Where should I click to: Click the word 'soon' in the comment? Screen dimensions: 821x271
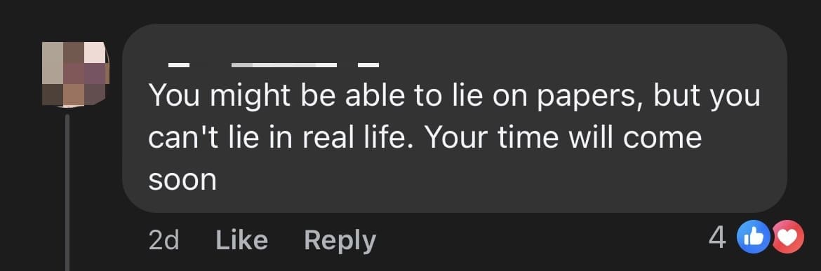182,180
